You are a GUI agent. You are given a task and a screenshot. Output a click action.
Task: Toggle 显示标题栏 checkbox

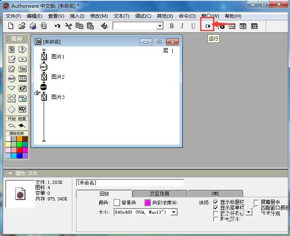(216, 202)
